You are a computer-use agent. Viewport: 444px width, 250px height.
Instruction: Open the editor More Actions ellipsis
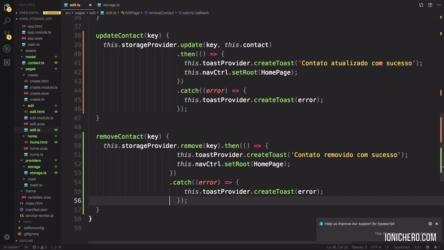pos(439,5)
